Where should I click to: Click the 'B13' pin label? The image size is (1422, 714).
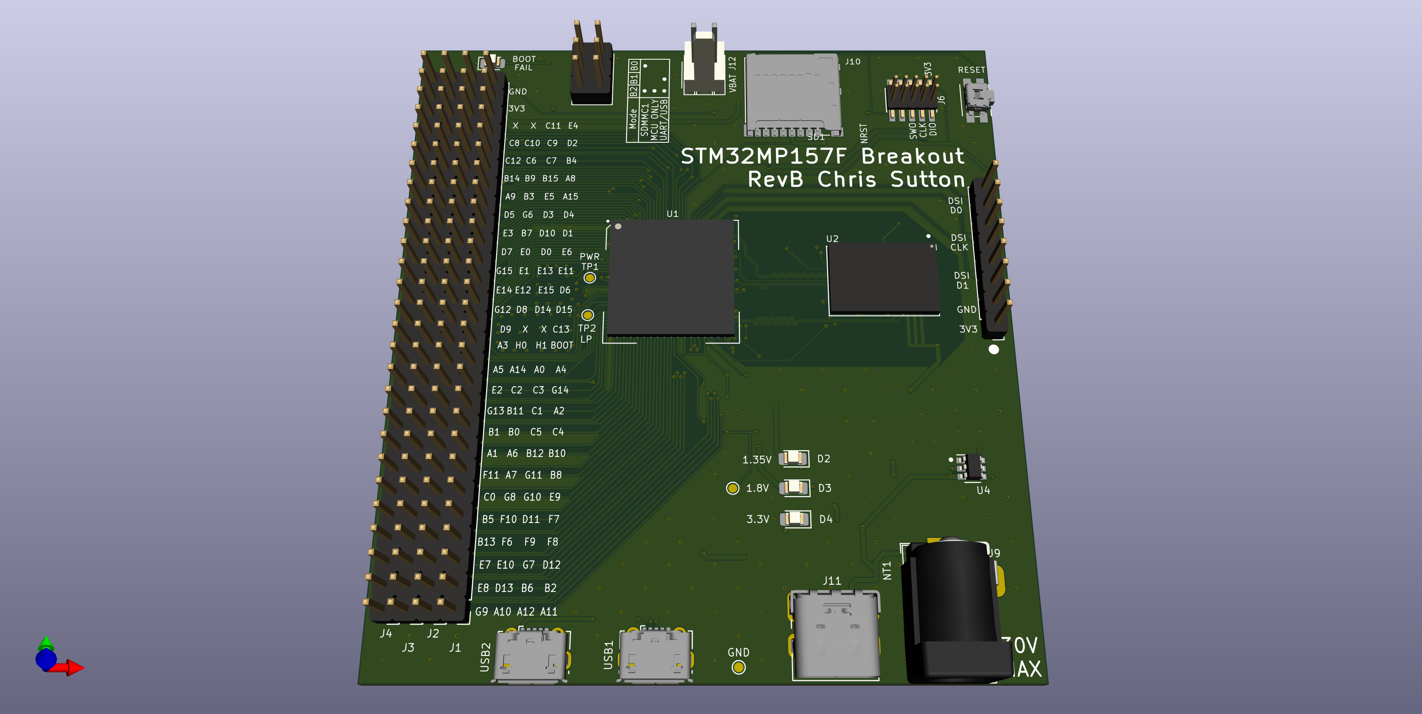pos(486,542)
